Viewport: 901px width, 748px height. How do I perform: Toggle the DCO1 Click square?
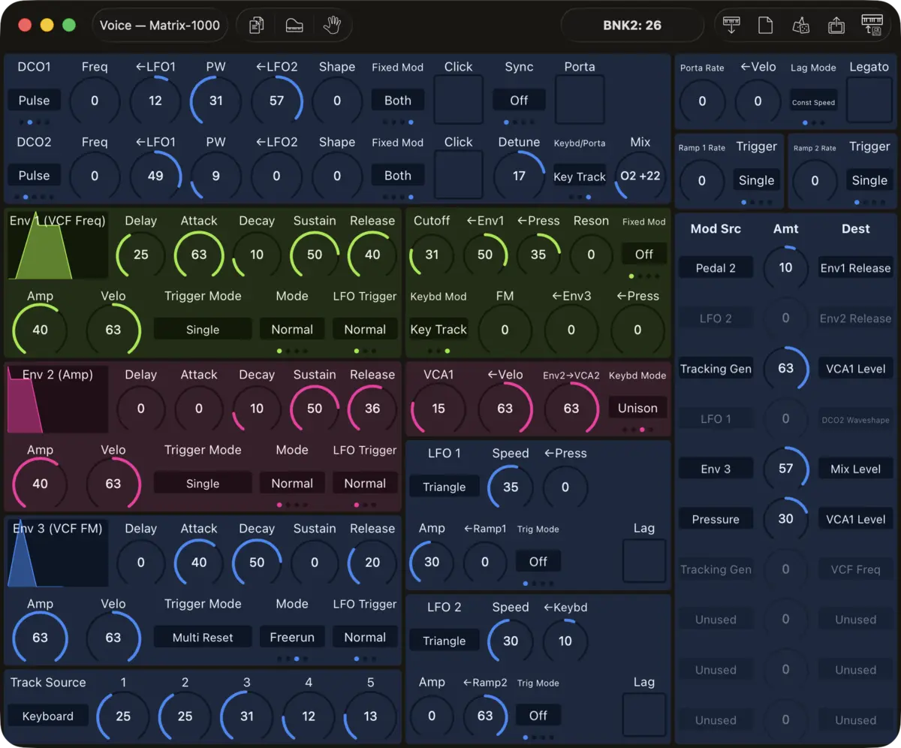458,100
